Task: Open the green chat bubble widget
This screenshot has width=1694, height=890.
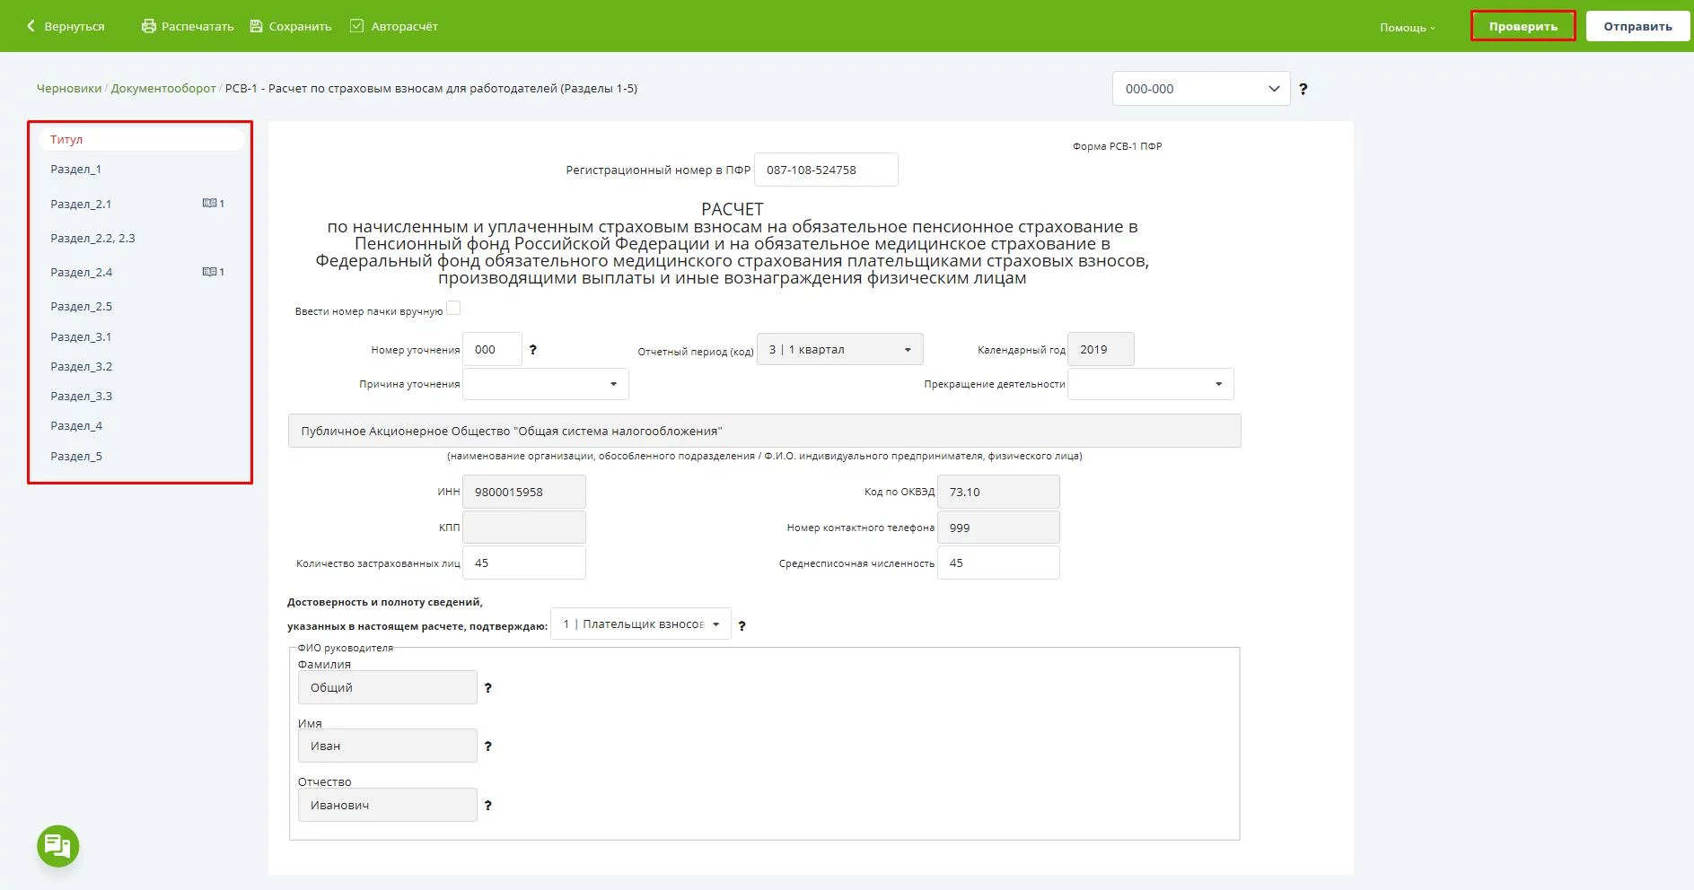Action: tap(58, 846)
